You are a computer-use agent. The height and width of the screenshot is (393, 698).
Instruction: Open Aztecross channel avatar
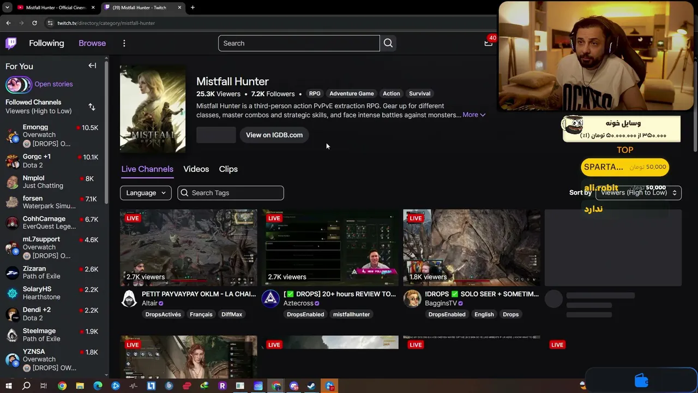[270, 299]
